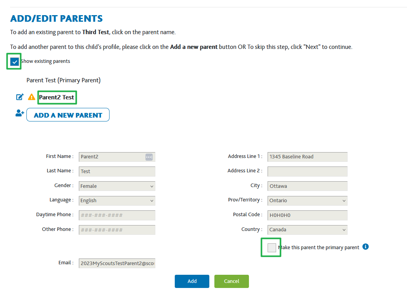
Task: Expand the Language dropdown
Action: [117, 201]
